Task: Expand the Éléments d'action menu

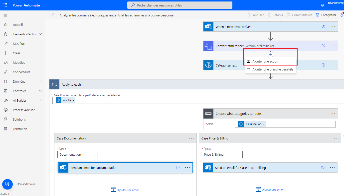Action: (x=40, y=34)
